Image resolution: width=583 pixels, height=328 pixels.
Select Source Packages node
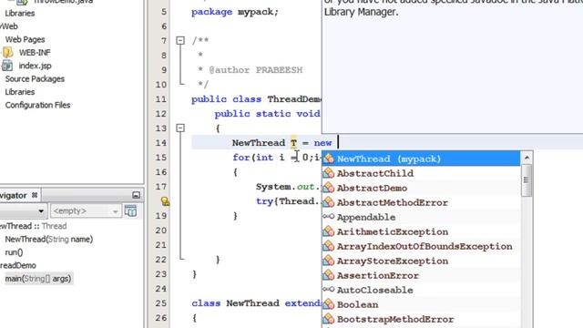click(35, 79)
